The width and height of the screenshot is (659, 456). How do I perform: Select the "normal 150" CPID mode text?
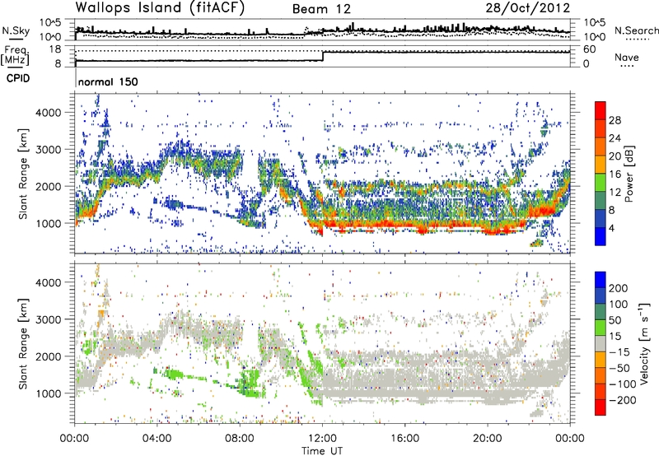coord(108,81)
